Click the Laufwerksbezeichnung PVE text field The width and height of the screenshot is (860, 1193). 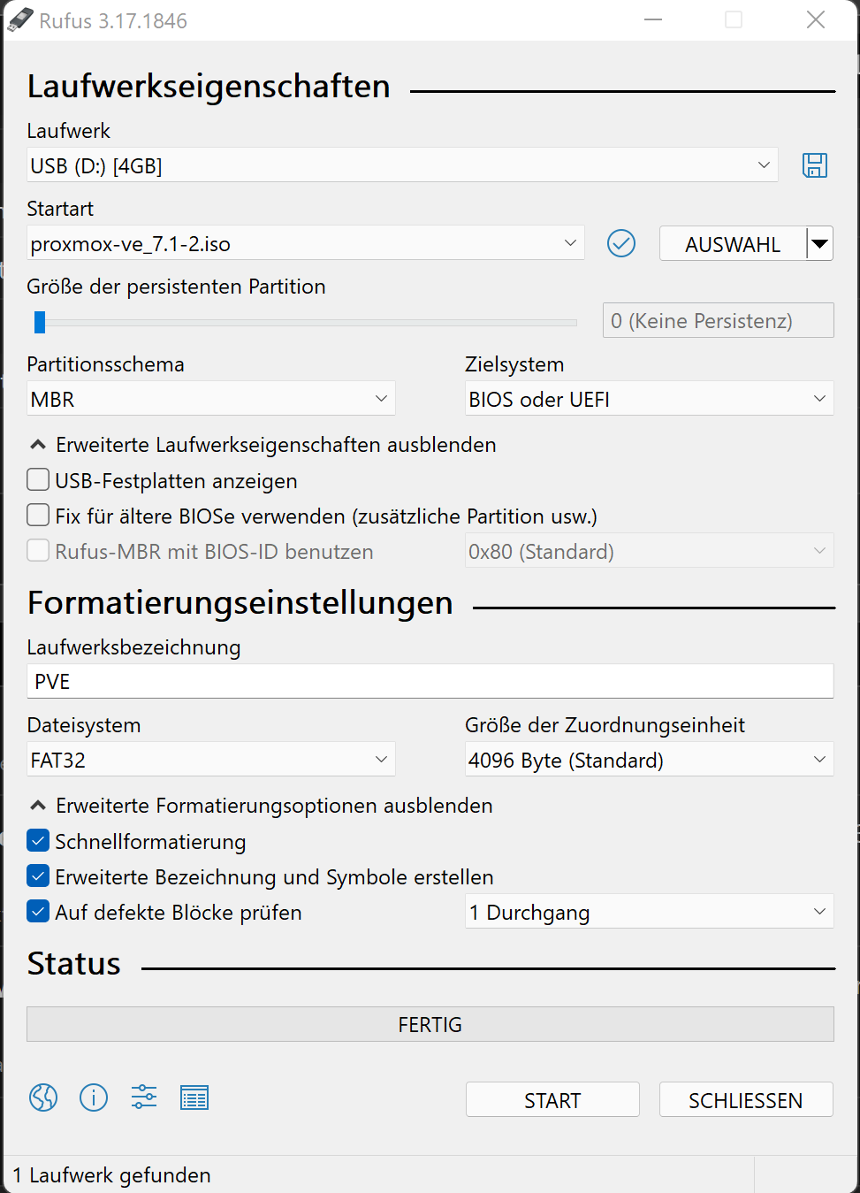pyautogui.click(x=430, y=681)
